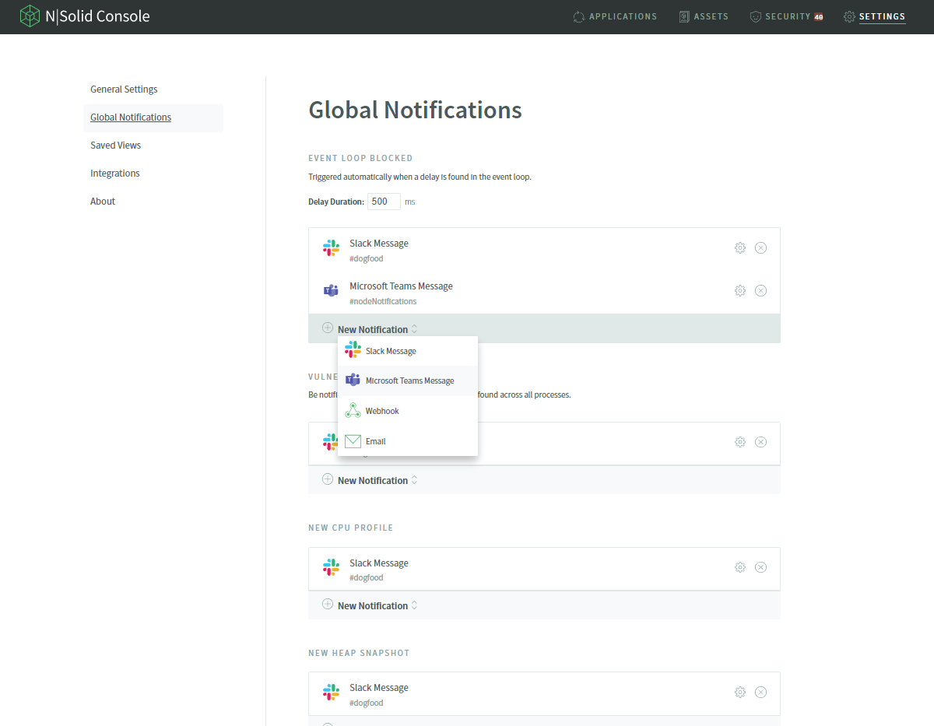This screenshot has width=934, height=726.
Task: Click the Security badge showing 40
Action: point(819,16)
